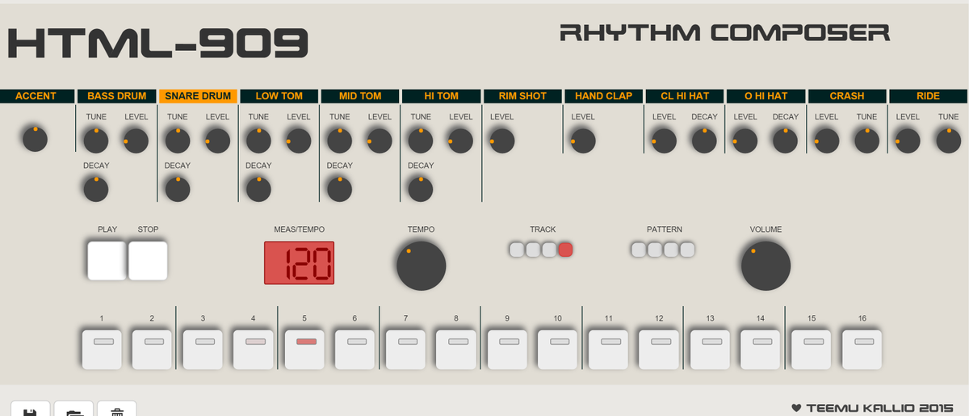969x416 pixels.
Task: Select the CL HI HAT instrument tab
Action: (x=684, y=95)
